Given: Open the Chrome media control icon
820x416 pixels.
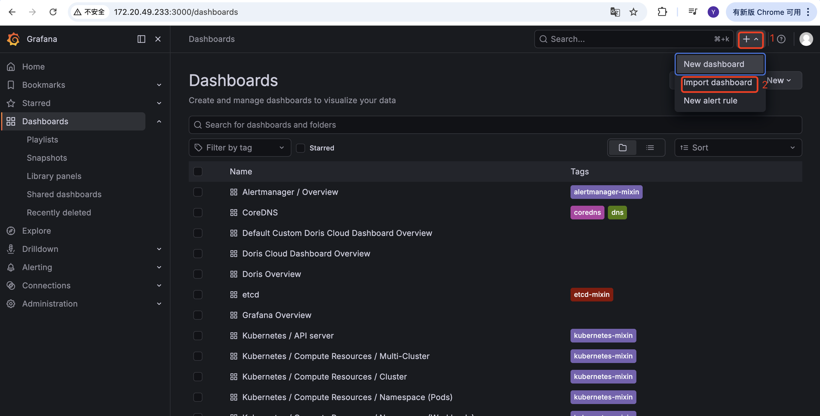Looking at the screenshot, I should pos(693,12).
